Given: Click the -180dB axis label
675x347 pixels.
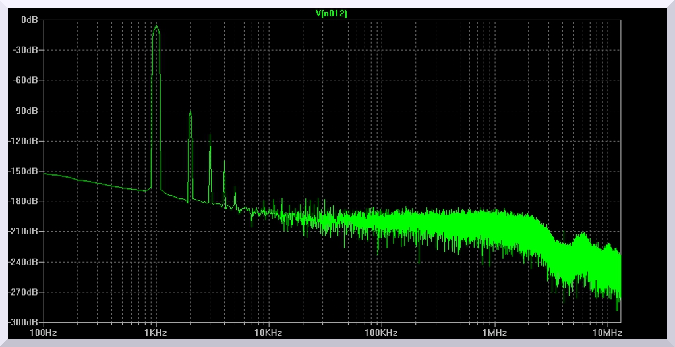Looking at the screenshot, I should 25,201.
